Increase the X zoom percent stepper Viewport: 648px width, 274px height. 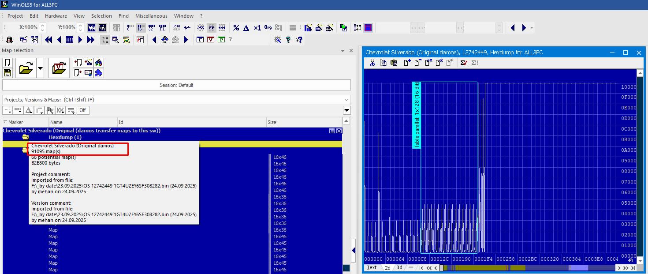click(43, 25)
